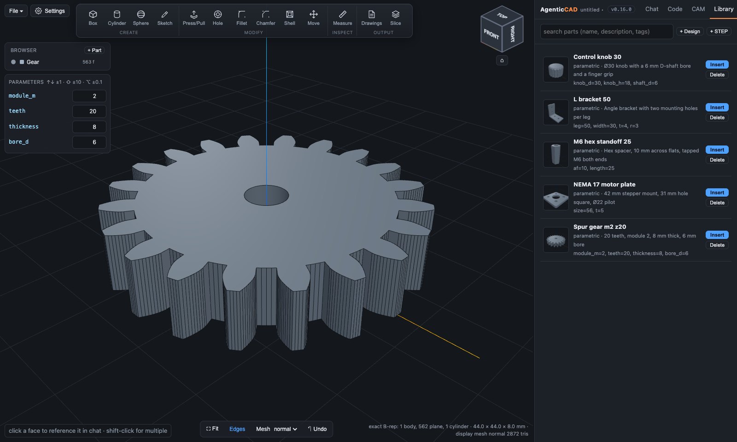Image resolution: width=737 pixels, height=442 pixels.
Task: Activate the Move tool
Action: pyautogui.click(x=313, y=18)
